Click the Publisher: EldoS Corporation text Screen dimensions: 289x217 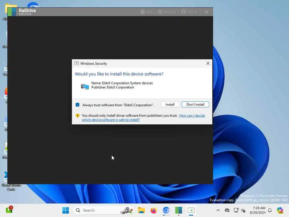(x=113, y=87)
